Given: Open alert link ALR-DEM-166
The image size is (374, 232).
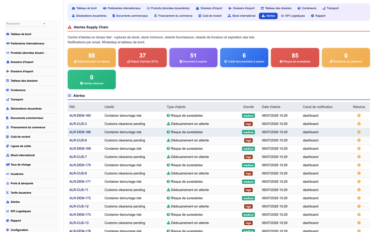Looking at the screenshot, I should [x=80, y=132].
